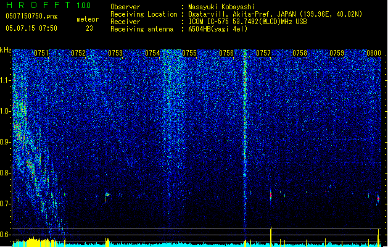388x247 pixels.
Task: Click the 0752 time marker
Action: click(78, 52)
